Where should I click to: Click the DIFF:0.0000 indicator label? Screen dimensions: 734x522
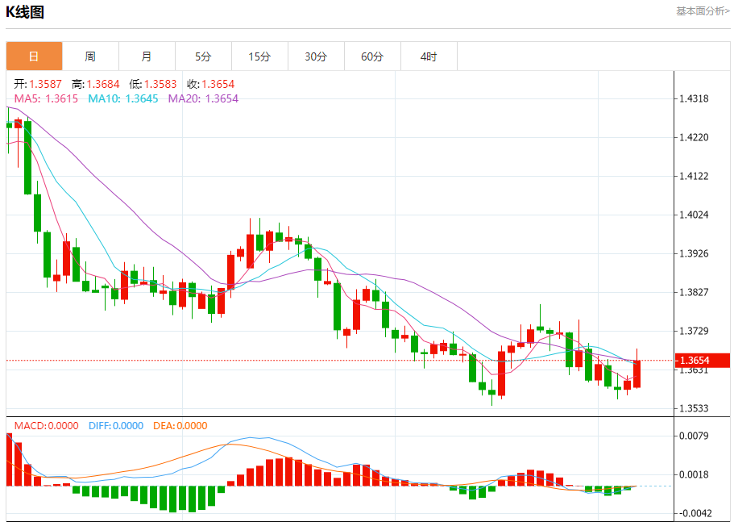pyautogui.click(x=116, y=425)
